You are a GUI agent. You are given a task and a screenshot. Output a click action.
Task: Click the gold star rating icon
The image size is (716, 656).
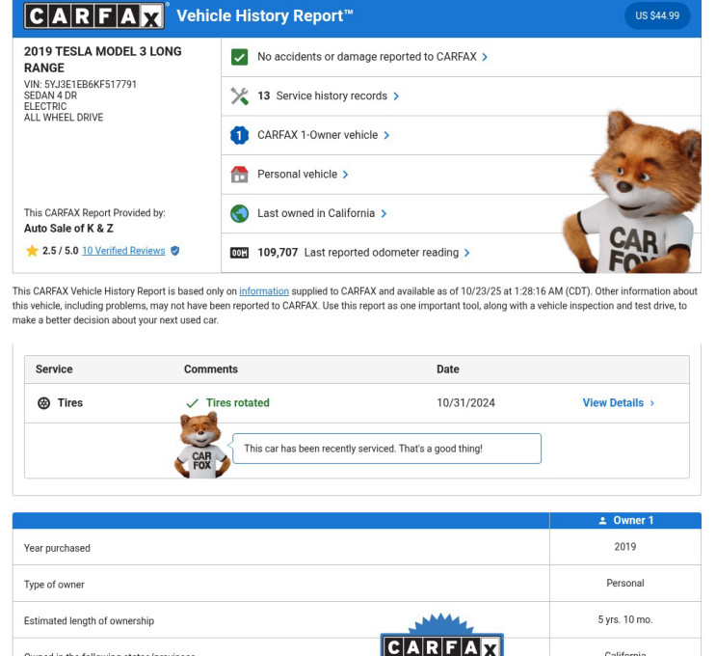(x=32, y=251)
